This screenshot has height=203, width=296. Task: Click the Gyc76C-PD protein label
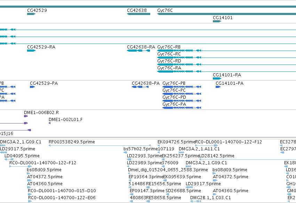174,97
